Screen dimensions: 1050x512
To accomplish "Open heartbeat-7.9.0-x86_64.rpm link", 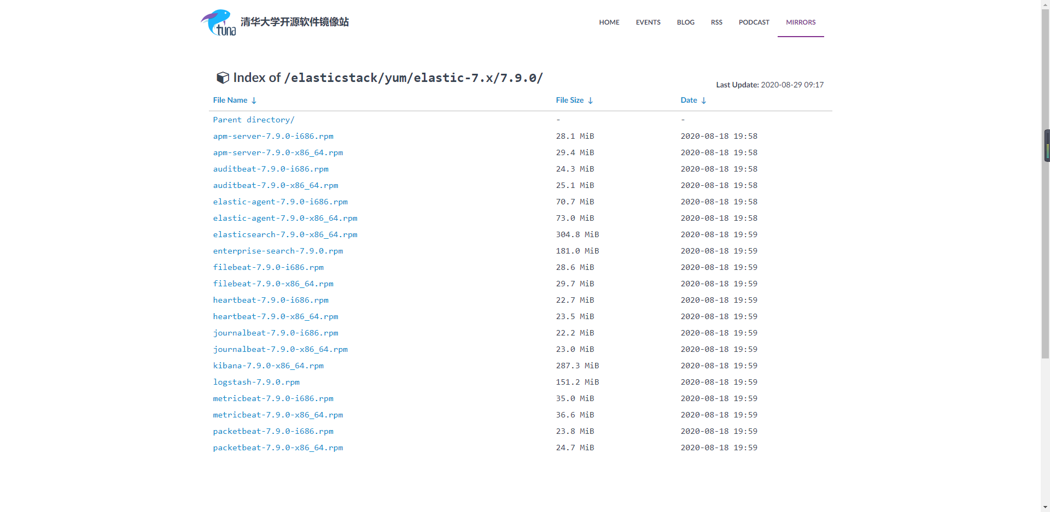I will (x=276, y=316).
